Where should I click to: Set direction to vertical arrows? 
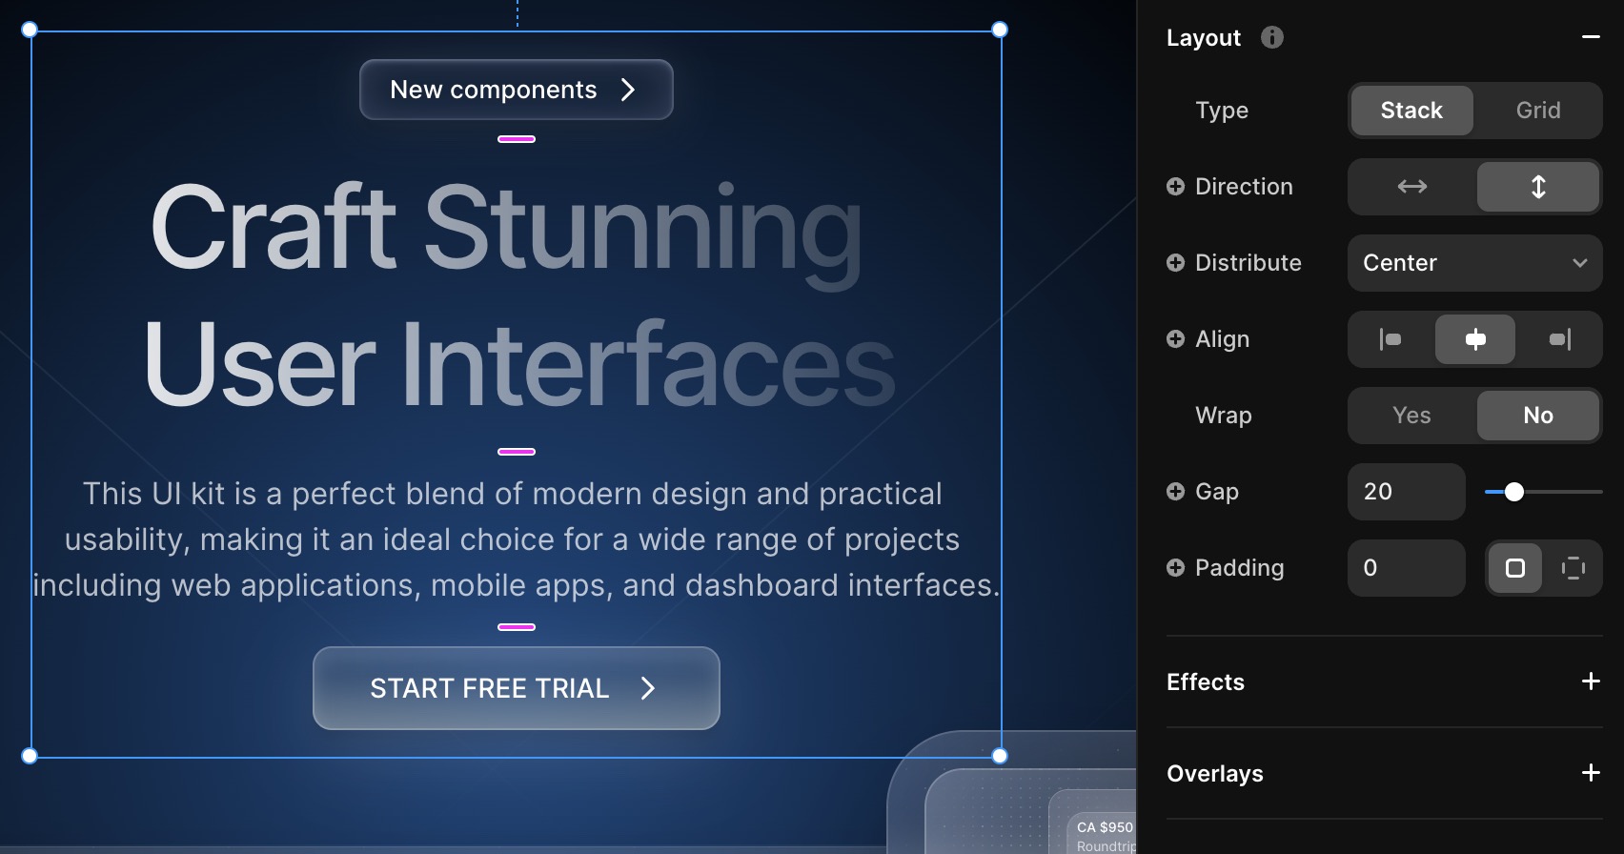coord(1538,187)
